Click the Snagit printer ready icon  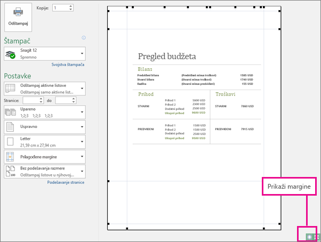[10, 54]
